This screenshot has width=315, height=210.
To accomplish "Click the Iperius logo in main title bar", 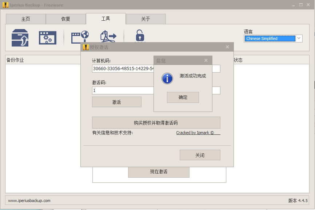I will 5,5.
